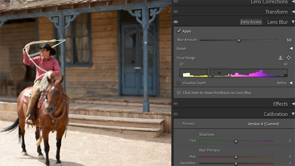The image size is (295, 166).
Task: Collapse the Lens Blur panel
Action: [293, 22]
